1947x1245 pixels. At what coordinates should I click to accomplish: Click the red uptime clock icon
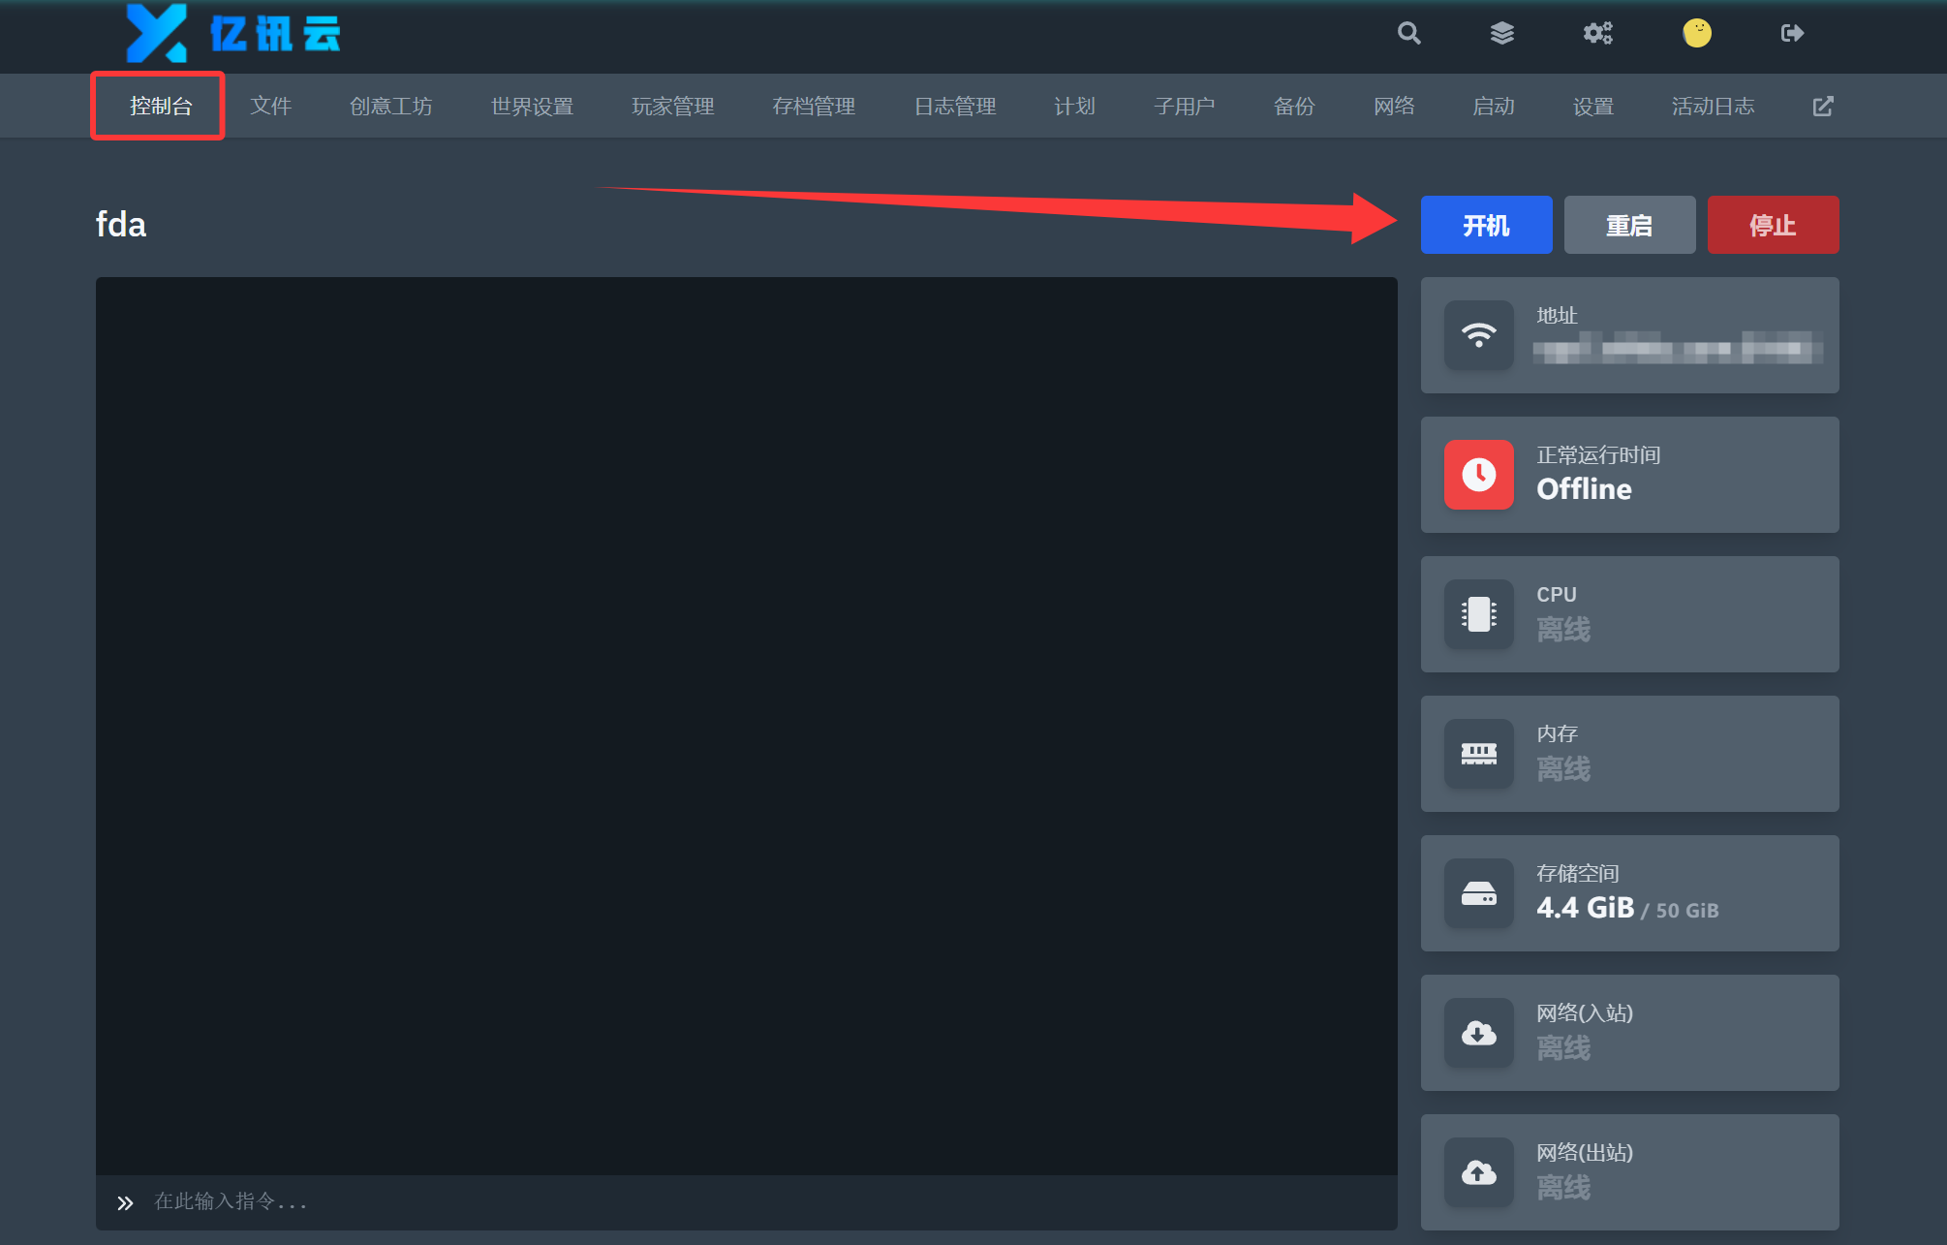click(1478, 475)
